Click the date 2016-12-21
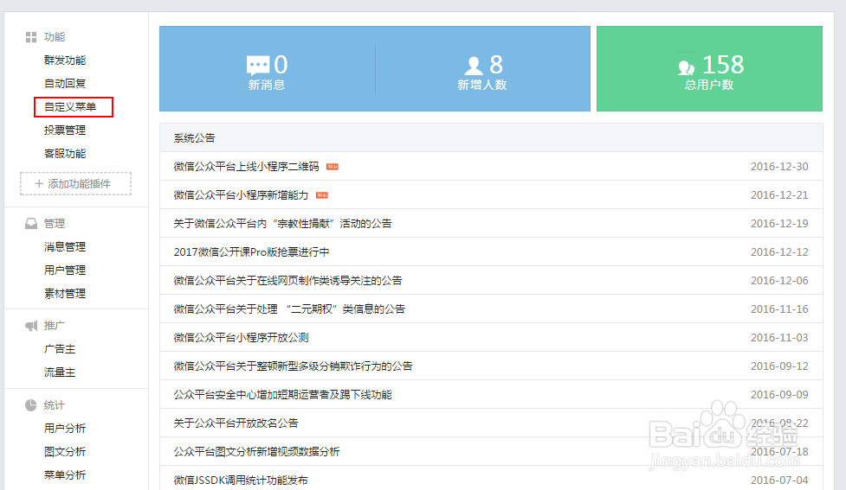846x490 pixels. click(x=779, y=195)
